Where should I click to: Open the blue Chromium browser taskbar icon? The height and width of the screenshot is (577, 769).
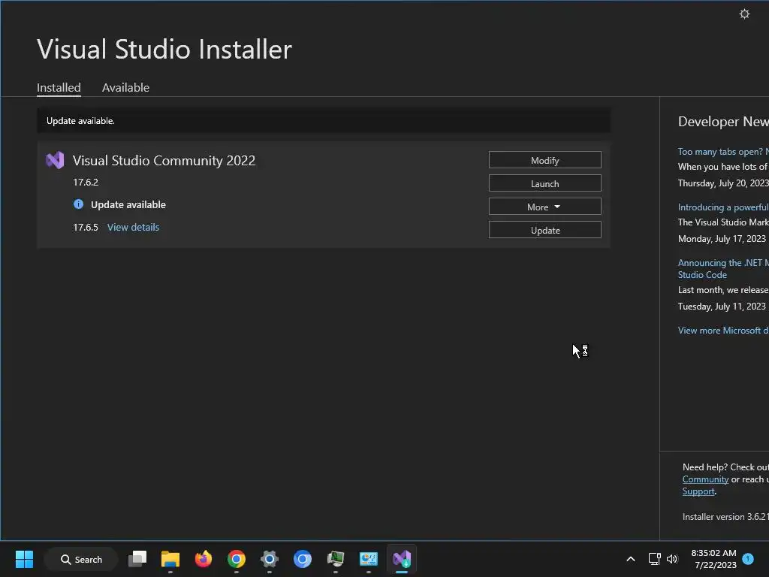point(303,559)
